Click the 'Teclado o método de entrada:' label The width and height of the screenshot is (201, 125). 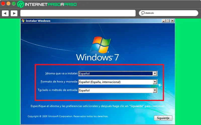coord(58,90)
